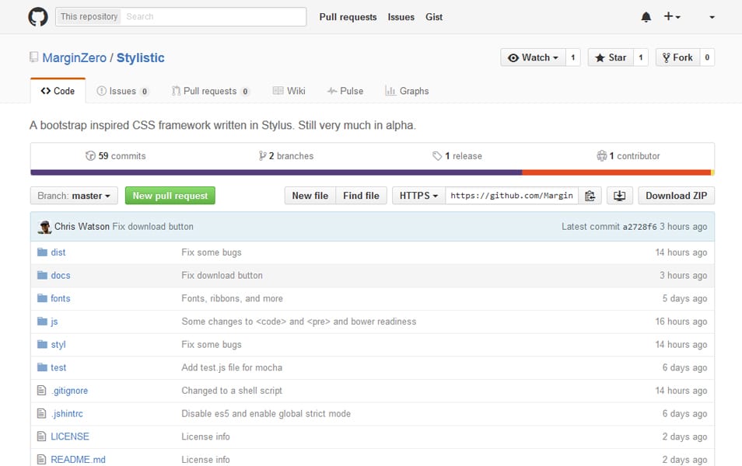This screenshot has height=466, width=742.
Task: View the fork count
Action: click(x=707, y=57)
